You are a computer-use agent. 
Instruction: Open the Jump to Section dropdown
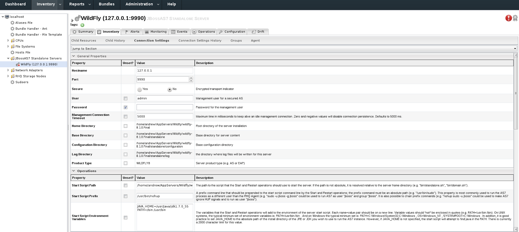tap(294, 49)
